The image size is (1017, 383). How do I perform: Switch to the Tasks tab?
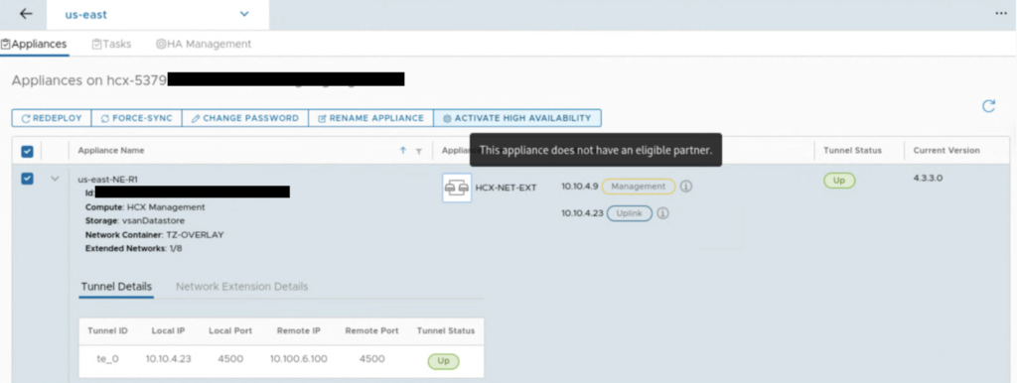(x=111, y=44)
